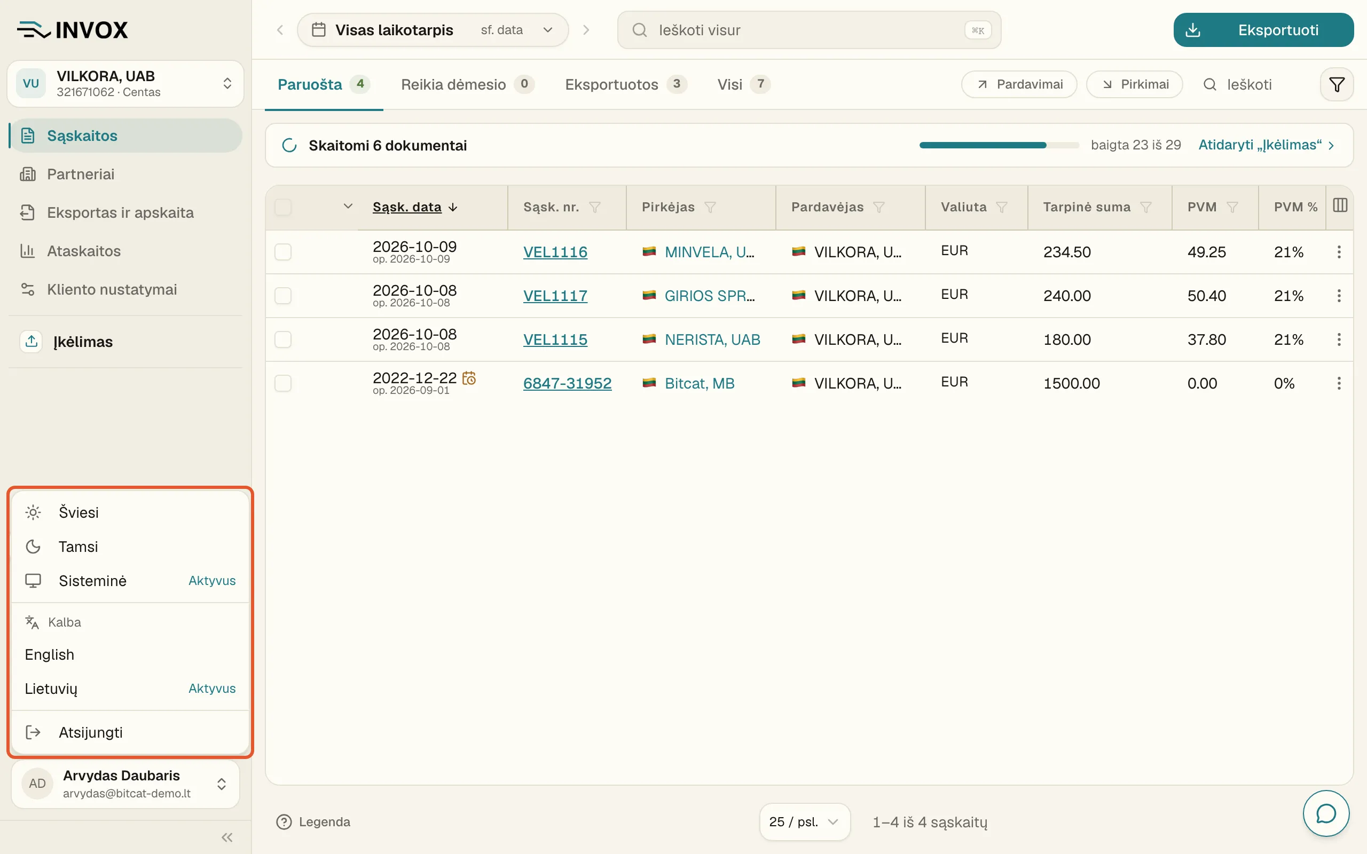
Task: Open the chat support bubble icon
Action: tap(1326, 813)
